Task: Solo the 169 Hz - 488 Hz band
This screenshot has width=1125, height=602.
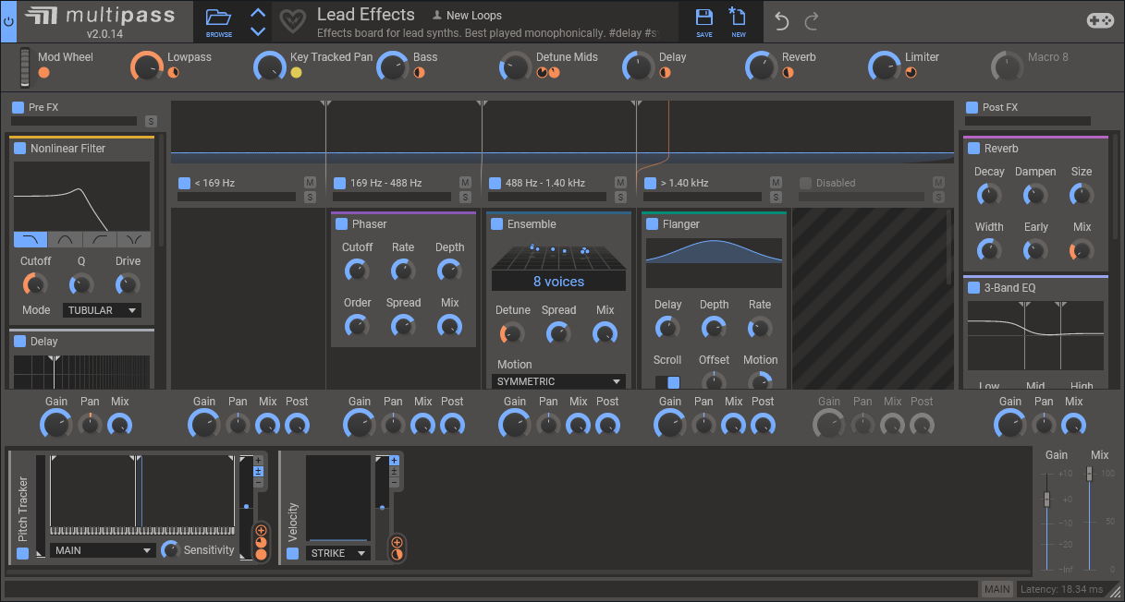Action: 465,197
